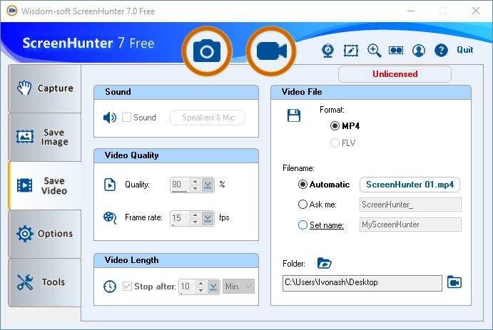
Task: Click the help question mark icon
Action: 441,50
